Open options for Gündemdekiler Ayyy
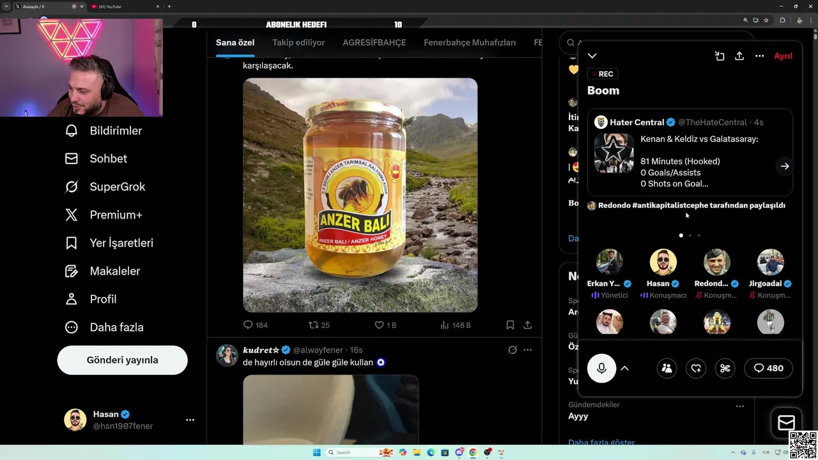Viewport: 818px width, 460px height. tap(739, 406)
